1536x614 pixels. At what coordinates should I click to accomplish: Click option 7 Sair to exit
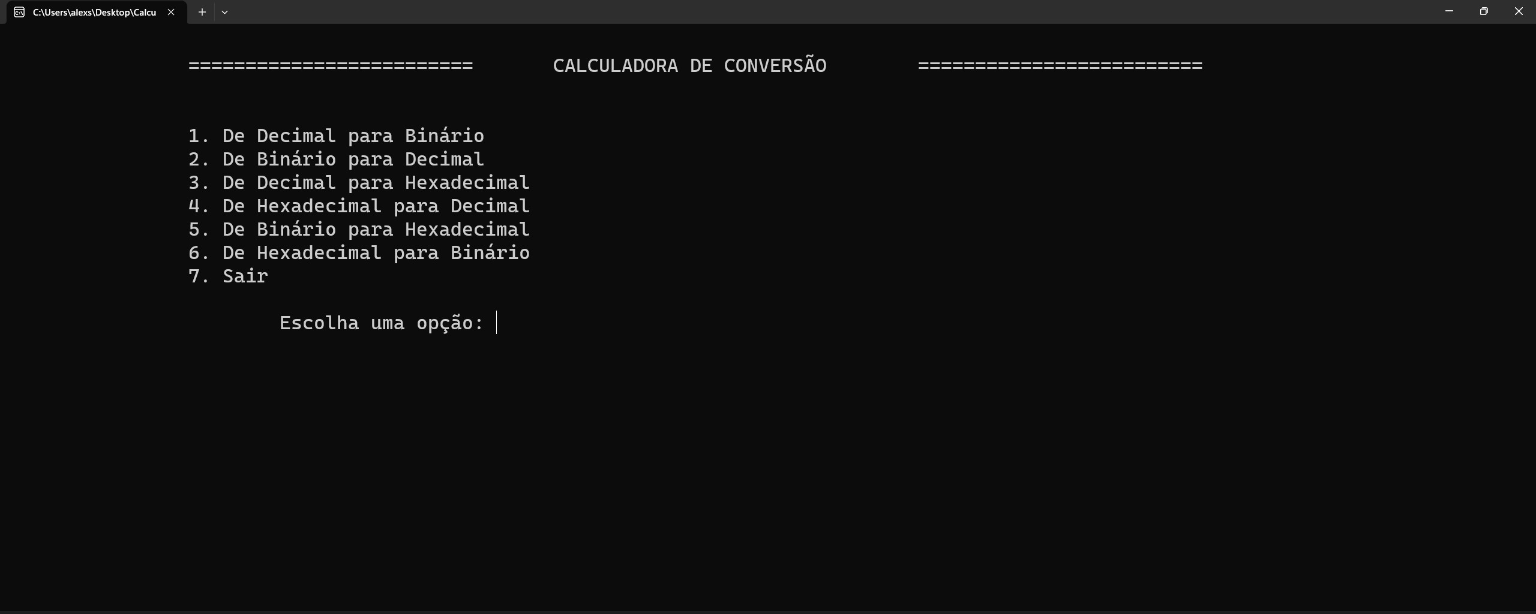[x=228, y=276]
